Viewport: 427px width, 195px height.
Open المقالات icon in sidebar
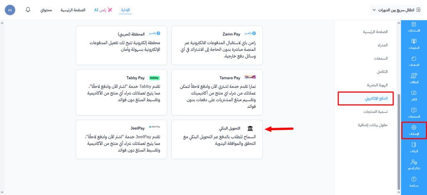pyautogui.click(x=413, y=78)
